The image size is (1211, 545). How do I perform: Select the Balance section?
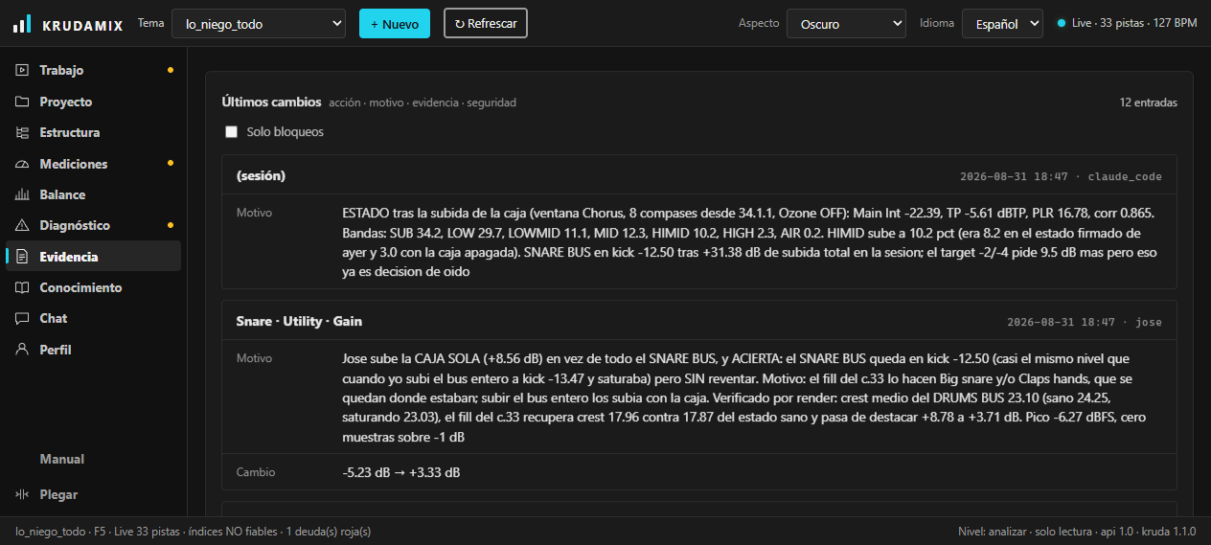tap(94, 194)
